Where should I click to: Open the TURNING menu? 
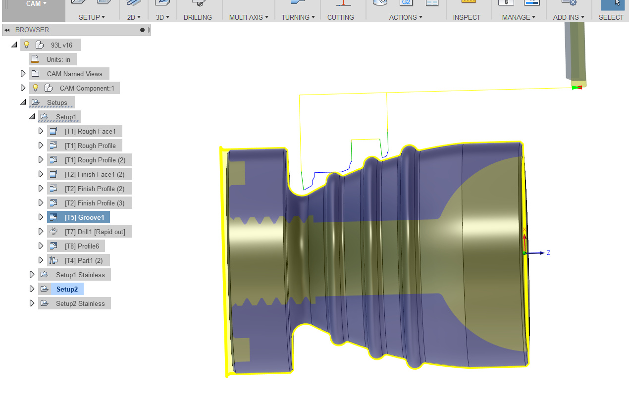[x=299, y=17]
